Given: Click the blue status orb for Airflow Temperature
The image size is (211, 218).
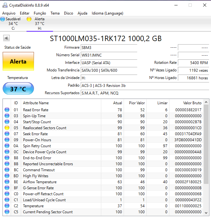Looking at the screenshot, I should [7, 182].
